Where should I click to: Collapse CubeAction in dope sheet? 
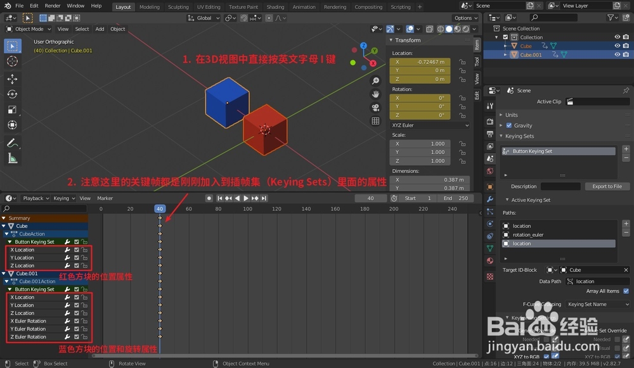pyautogui.click(x=7, y=234)
